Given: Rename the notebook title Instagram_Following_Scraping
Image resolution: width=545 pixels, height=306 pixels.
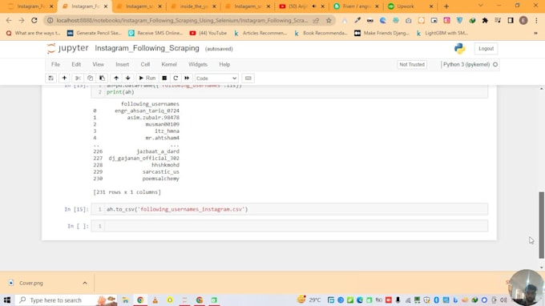Looking at the screenshot, I should pos(147,48).
